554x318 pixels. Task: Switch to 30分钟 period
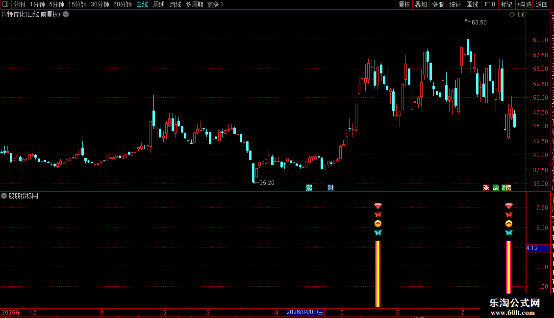coord(100,4)
